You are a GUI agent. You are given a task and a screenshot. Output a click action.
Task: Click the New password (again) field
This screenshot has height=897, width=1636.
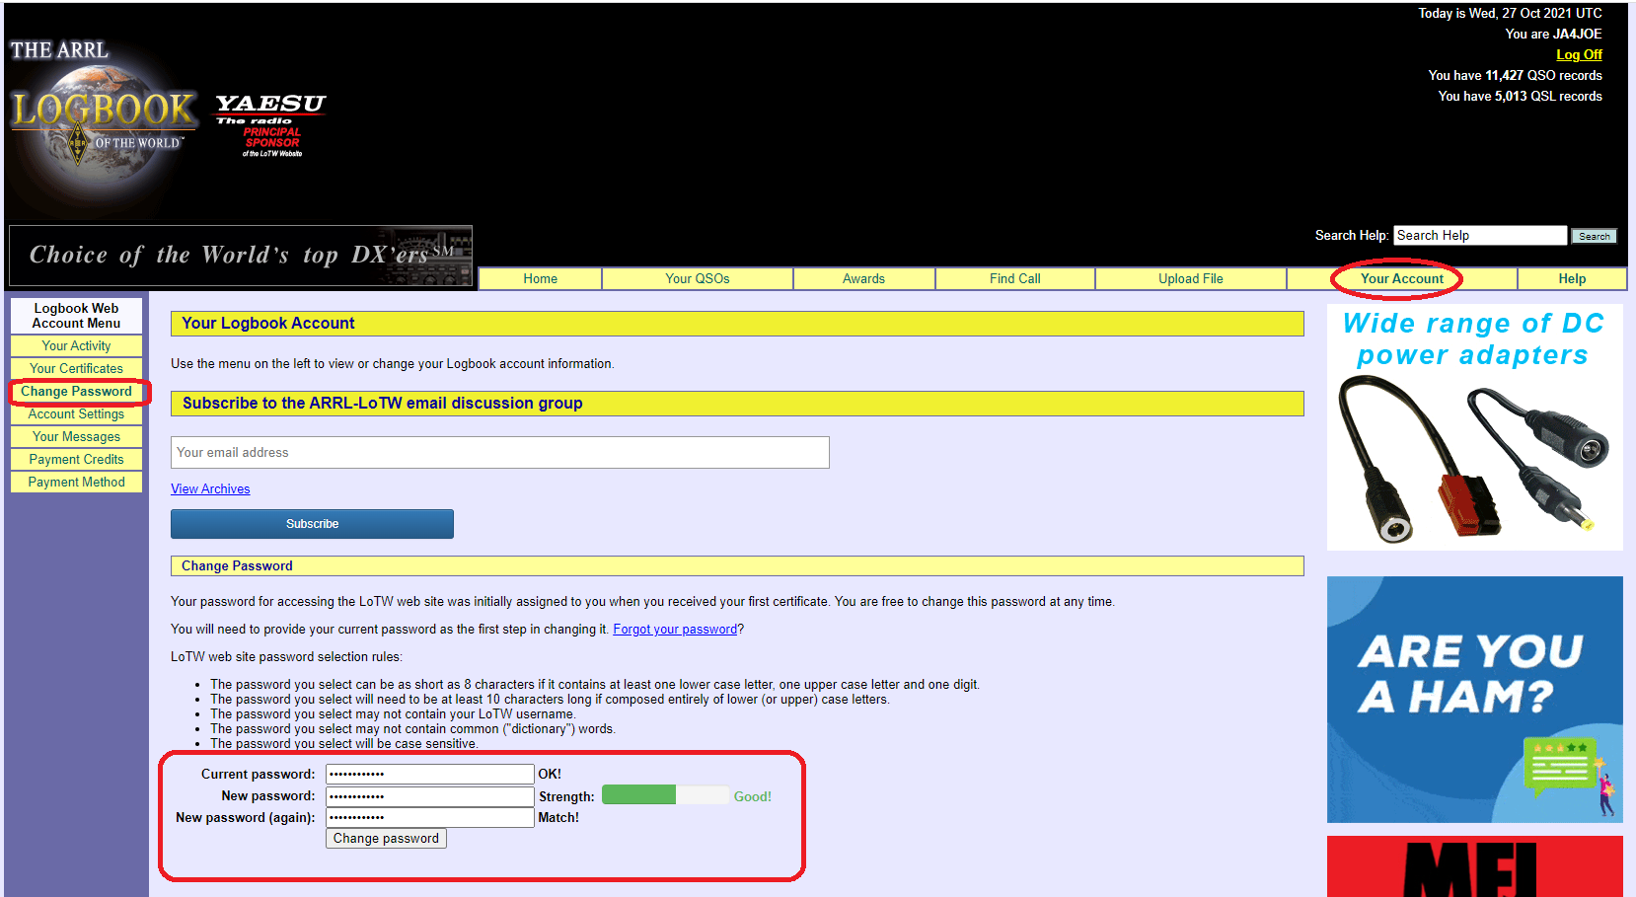pyautogui.click(x=430, y=818)
